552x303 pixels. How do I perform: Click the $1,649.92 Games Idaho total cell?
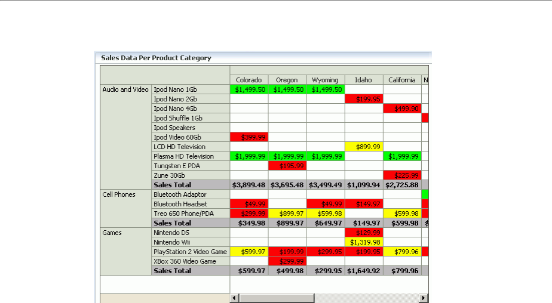[364, 271]
